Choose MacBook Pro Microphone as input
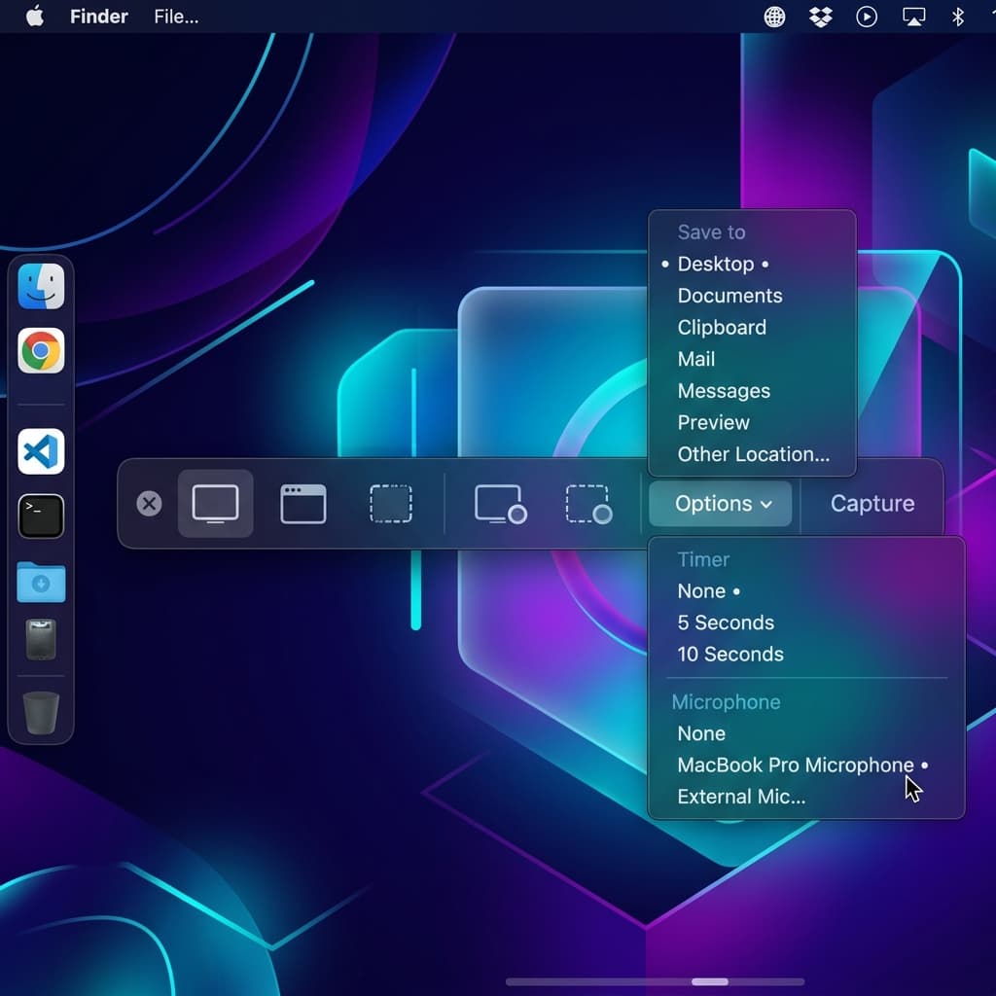Viewport: 996px width, 996px height. (795, 765)
